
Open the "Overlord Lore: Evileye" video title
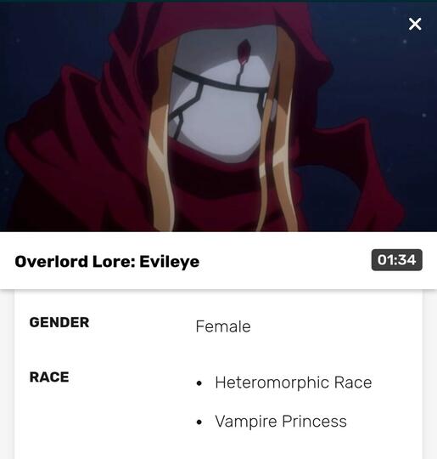tap(107, 262)
